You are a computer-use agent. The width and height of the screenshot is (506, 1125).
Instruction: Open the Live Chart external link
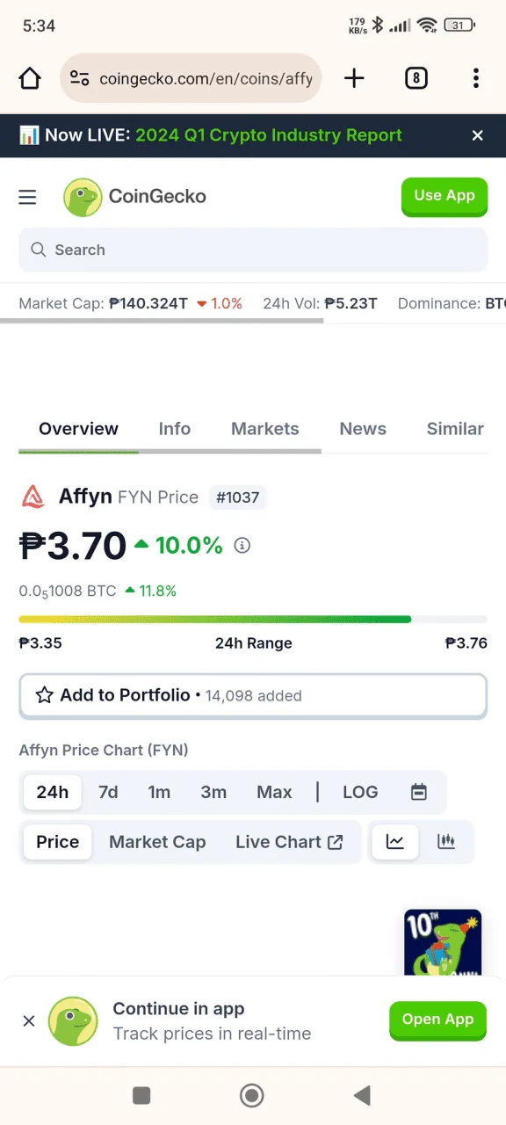click(x=289, y=842)
